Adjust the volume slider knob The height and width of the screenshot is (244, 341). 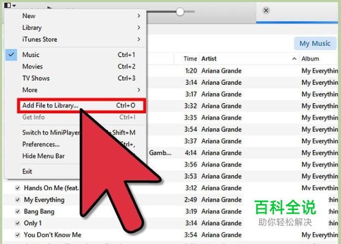pos(180,12)
